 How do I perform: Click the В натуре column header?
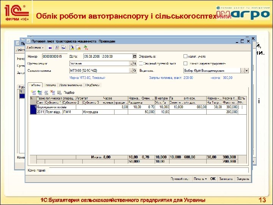tap(162, 98)
